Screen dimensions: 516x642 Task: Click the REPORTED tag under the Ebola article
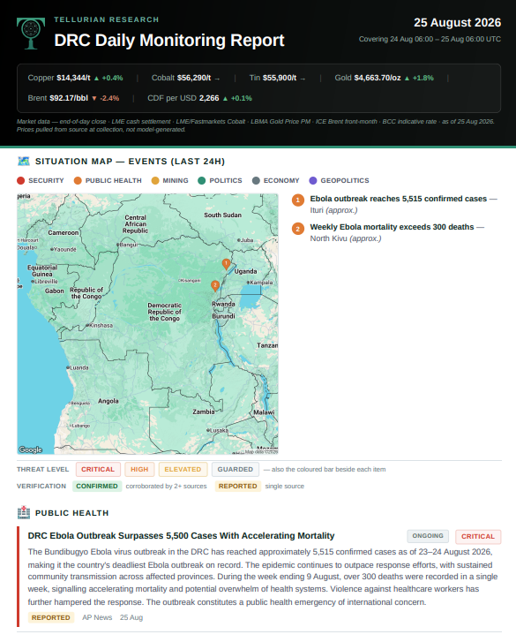50,617
